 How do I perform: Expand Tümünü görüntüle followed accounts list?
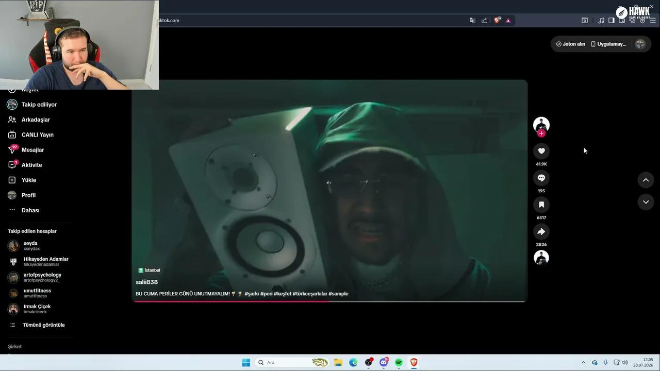tap(39, 325)
